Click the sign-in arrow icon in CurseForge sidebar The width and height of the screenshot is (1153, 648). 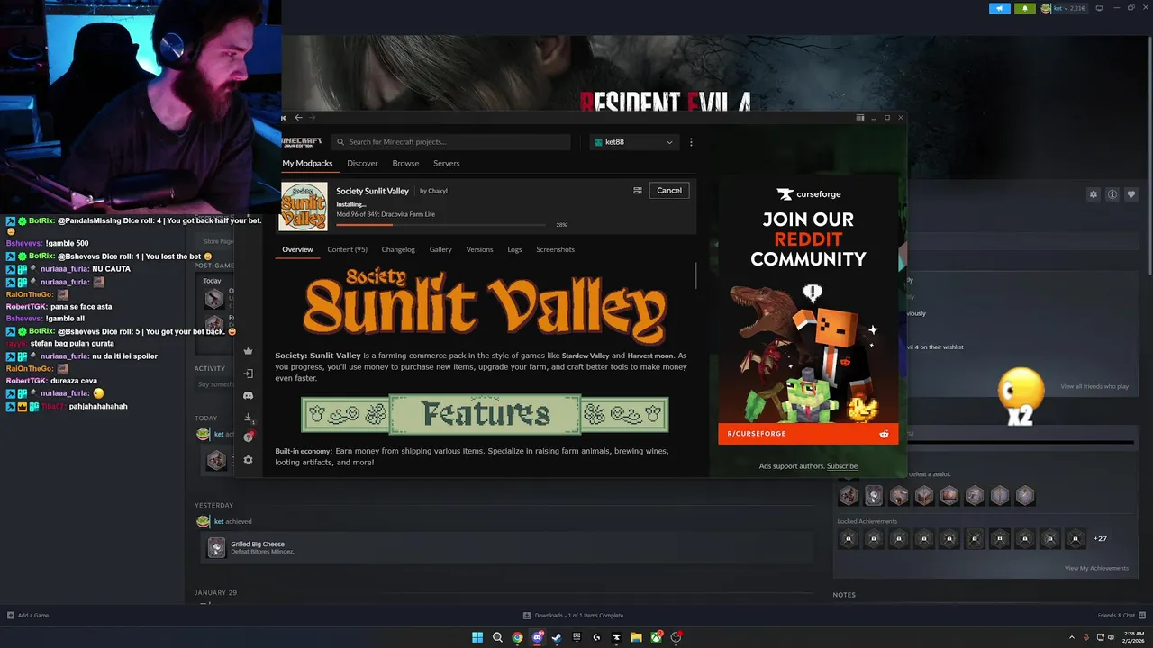[x=248, y=373]
